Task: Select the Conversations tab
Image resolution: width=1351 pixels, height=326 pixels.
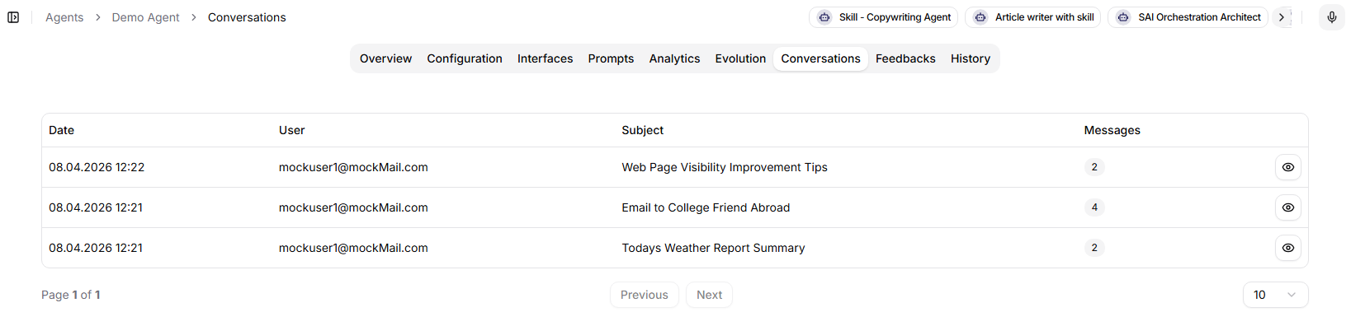Action: 820,58
